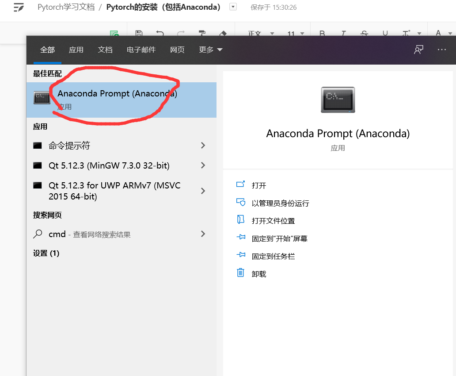
Task: Click the 最佳匹配 section heading
Action: [47, 73]
